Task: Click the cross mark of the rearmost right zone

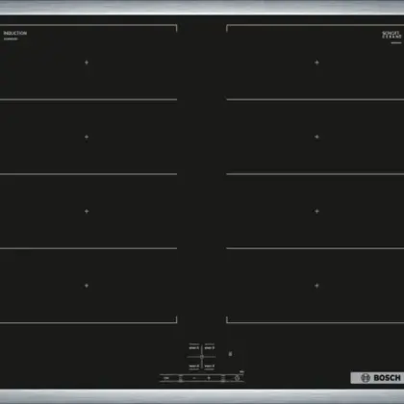Action: pos(316,63)
